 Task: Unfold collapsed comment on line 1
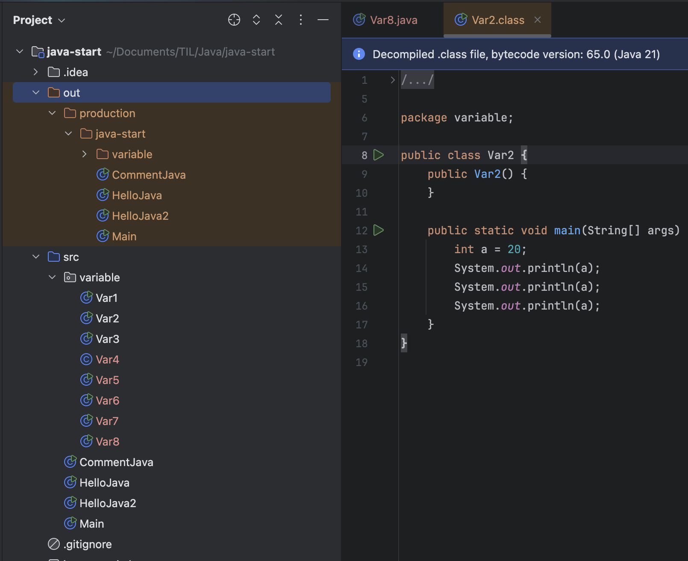393,80
